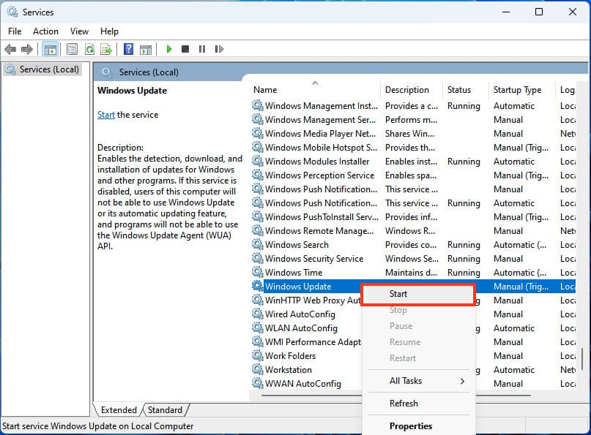Click gear icon of Windows Modules Installer row
Screen dimensions: 591x435
coord(258,162)
